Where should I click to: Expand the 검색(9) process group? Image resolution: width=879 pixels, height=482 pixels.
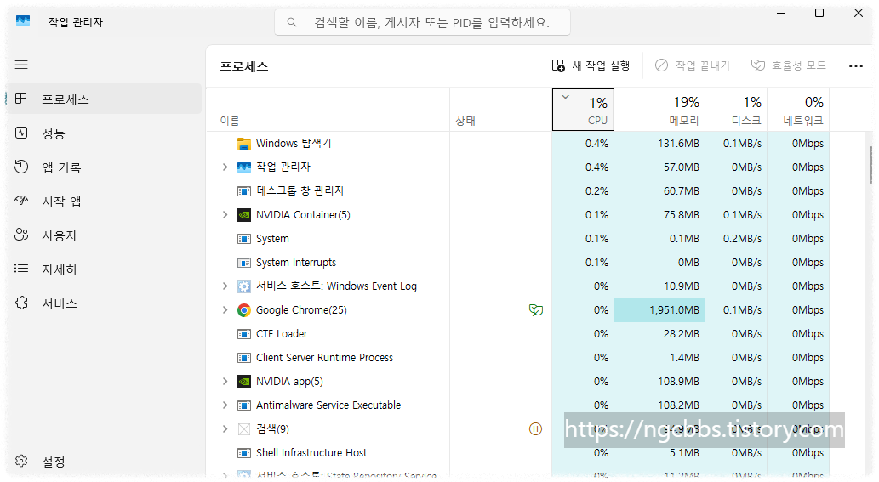[225, 428]
